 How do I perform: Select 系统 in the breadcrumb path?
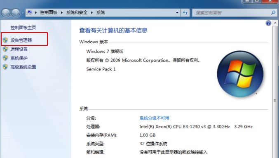pos(101,12)
